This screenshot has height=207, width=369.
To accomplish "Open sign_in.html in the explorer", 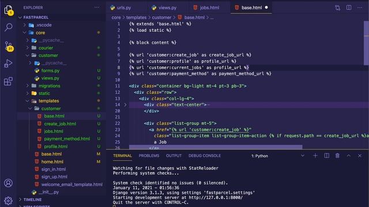I will click(x=54, y=169).
